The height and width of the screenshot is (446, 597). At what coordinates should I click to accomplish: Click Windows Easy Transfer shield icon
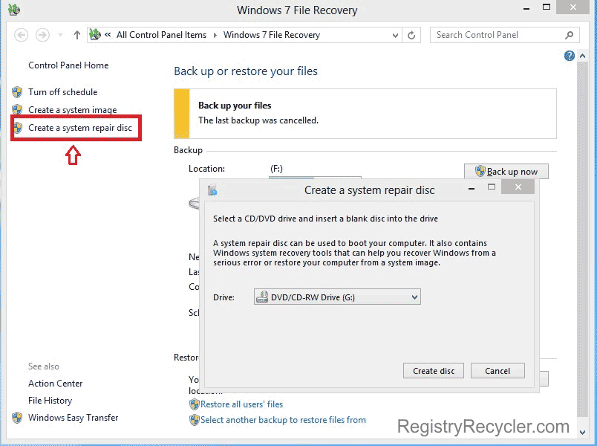(17, 418)
